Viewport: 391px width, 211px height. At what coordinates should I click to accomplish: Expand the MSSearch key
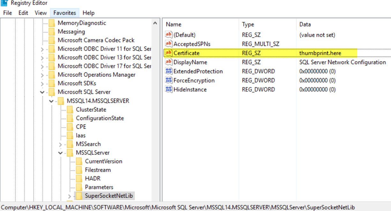point(61,144)
